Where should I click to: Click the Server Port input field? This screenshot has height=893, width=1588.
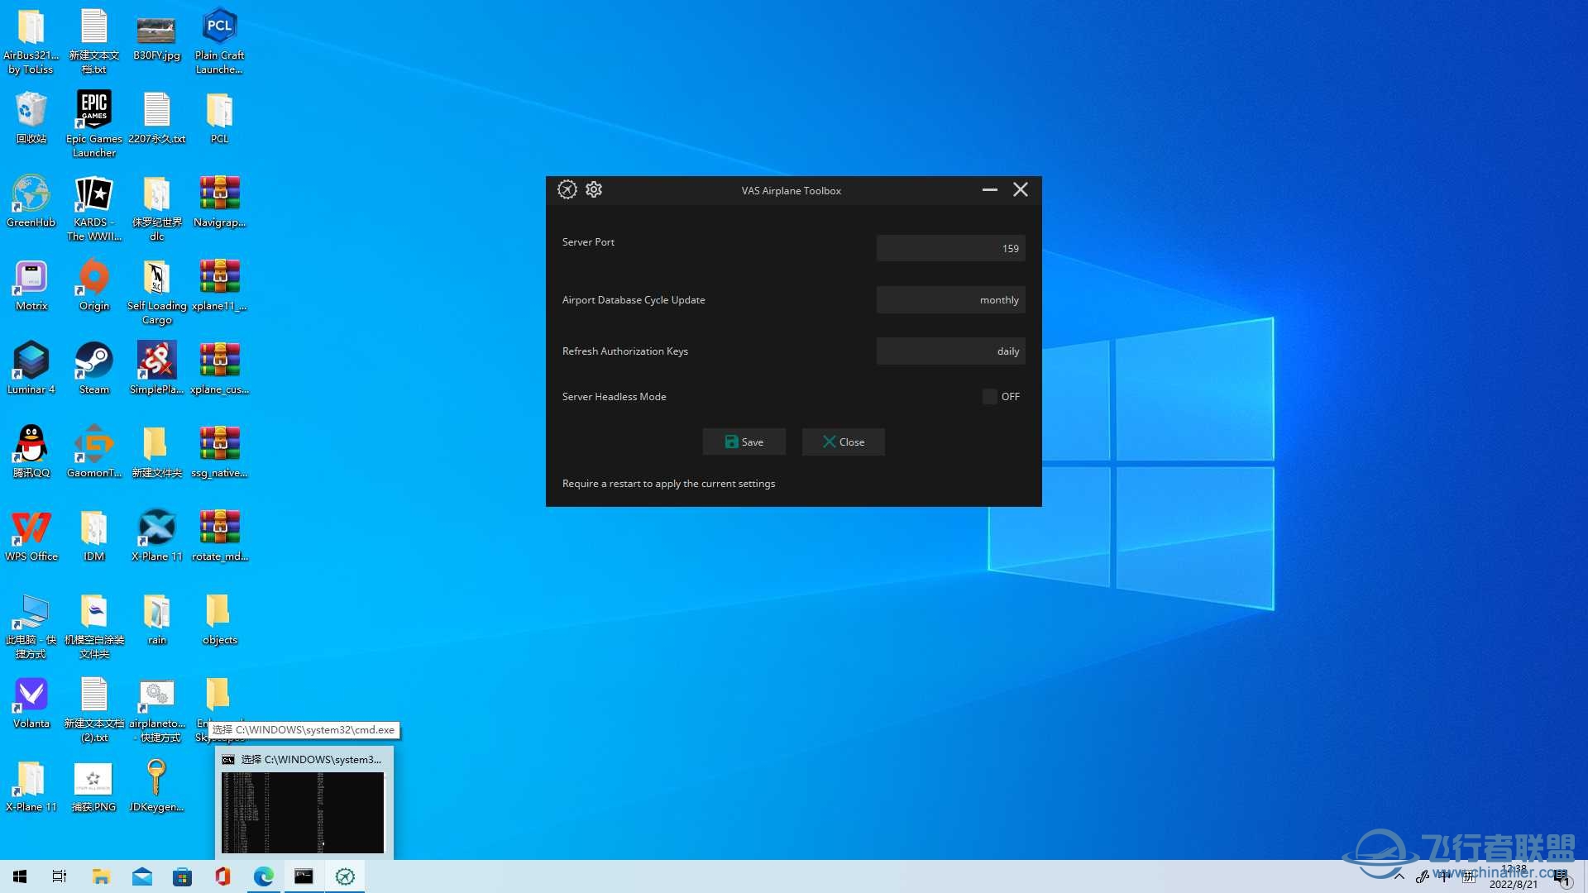pyautogui.click(x=950, y=248)
